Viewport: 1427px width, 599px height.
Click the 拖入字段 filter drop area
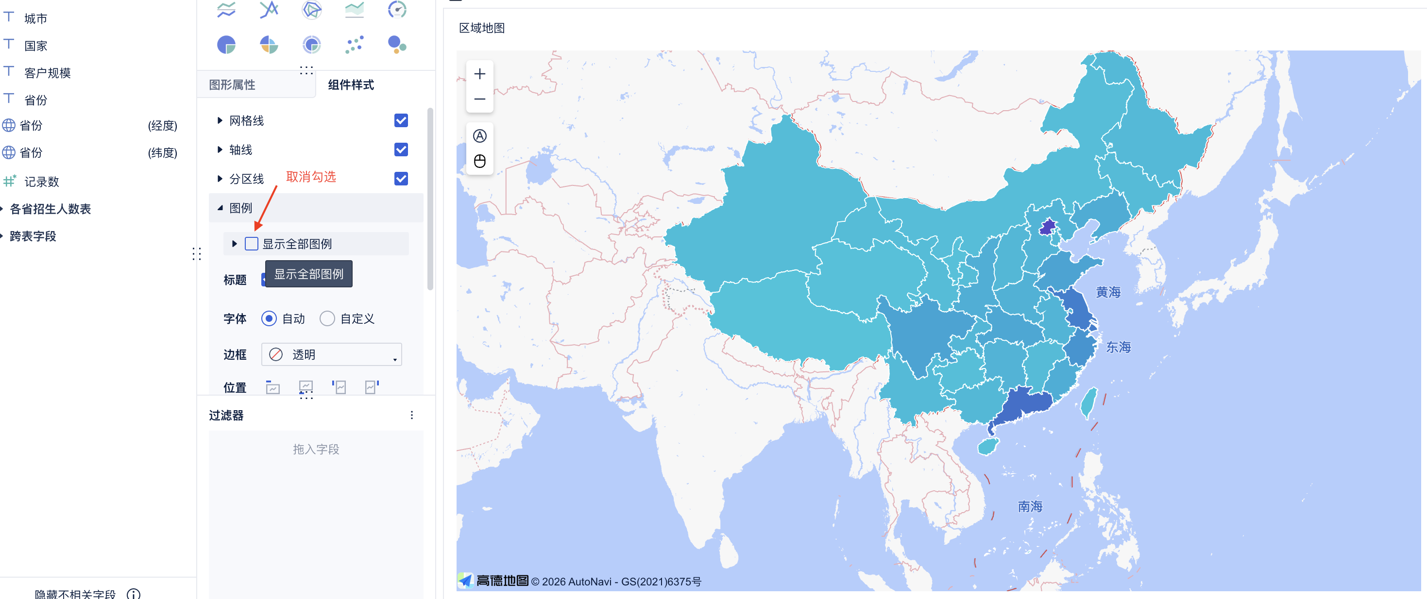tap(316, 449)
